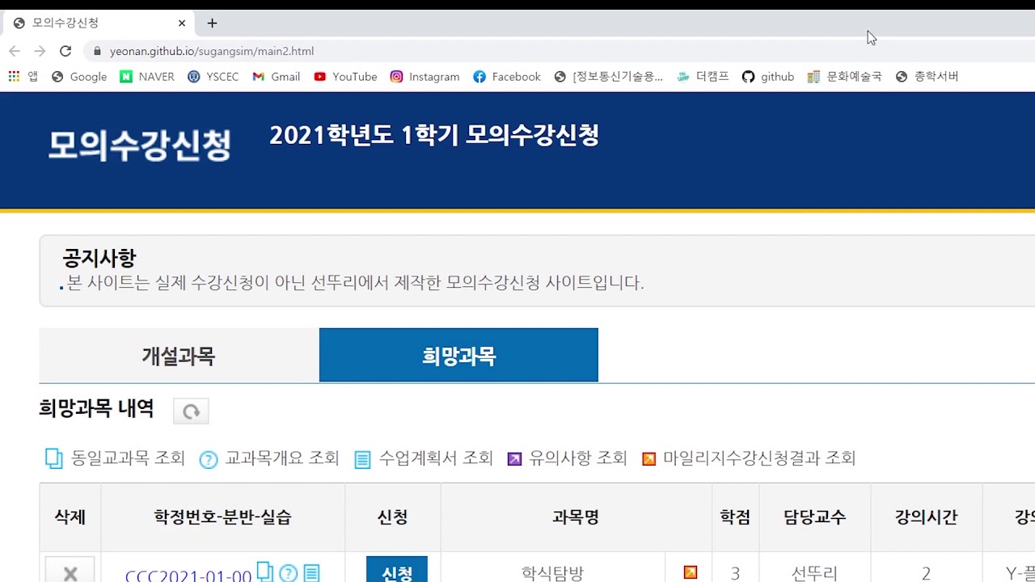Click the 수업계획서 icon in CCC2021-01-00 row
Image resolution: width=1035 pixels, height=582 pixels.
311,573
